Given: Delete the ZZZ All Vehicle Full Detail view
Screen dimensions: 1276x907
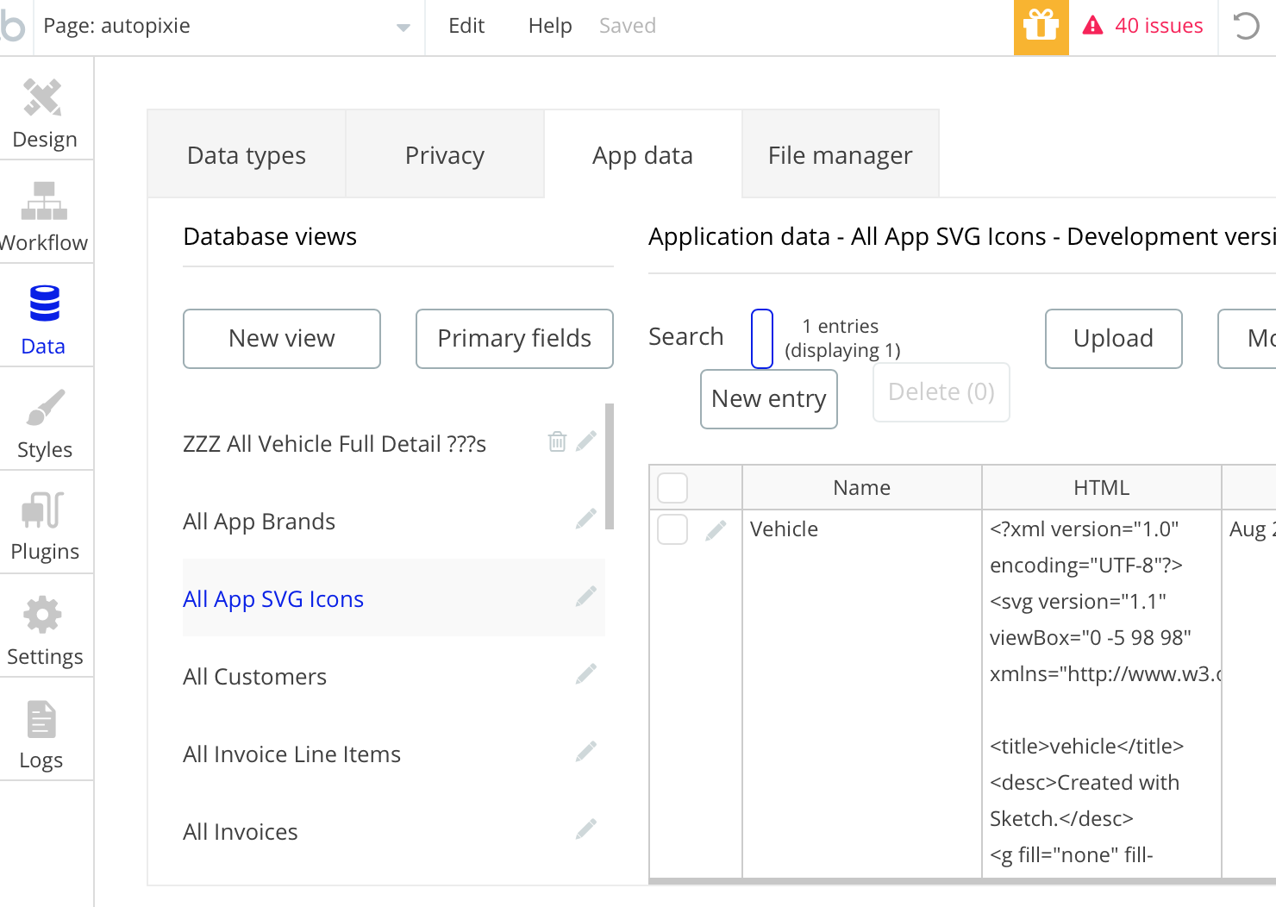Looking at the screenshot, I should [557, 441].
